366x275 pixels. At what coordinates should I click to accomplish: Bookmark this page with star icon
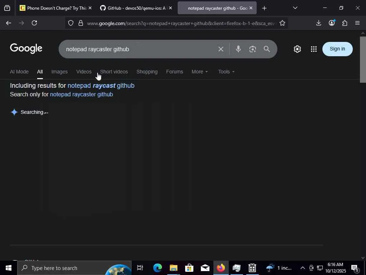pyautogui.click(x=282, y=23)
